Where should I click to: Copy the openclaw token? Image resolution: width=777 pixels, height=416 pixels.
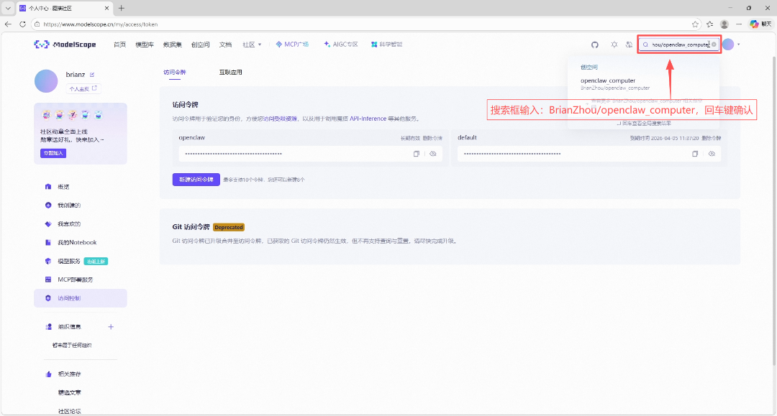417,154
